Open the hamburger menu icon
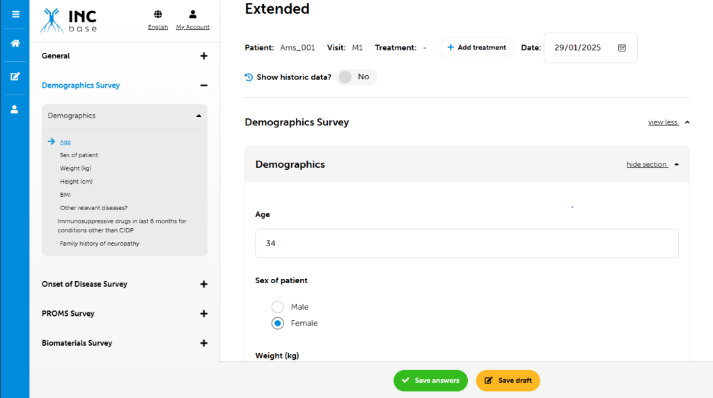 pos(15,14)
